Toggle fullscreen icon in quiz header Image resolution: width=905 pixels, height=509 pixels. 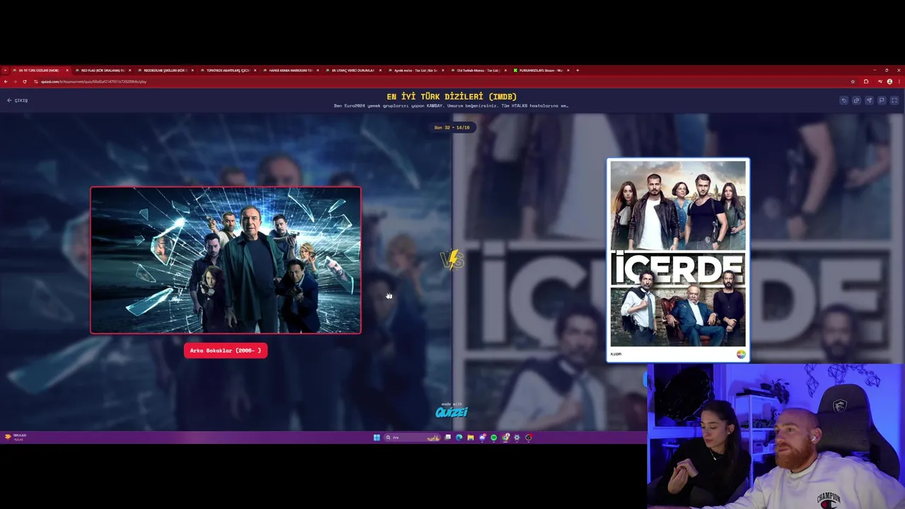click(894, 100)
